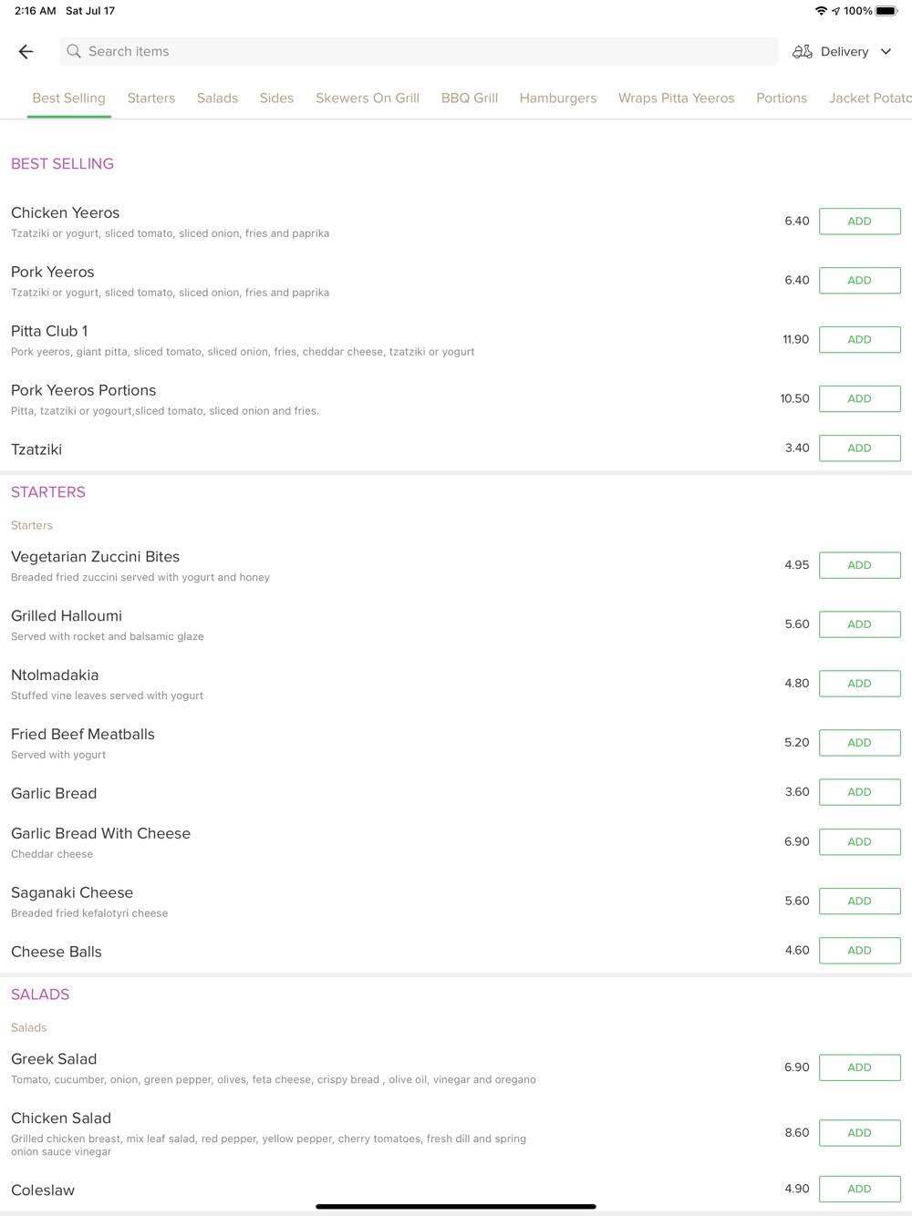Screen dimensions: 912x1216
Task: Tap the battery status icon
Action: coord(886,11)
